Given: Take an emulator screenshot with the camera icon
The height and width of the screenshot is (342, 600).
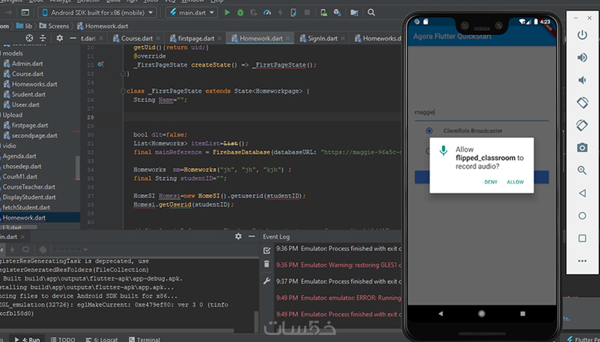Looking at the screenshot, I should coord(582,148).
